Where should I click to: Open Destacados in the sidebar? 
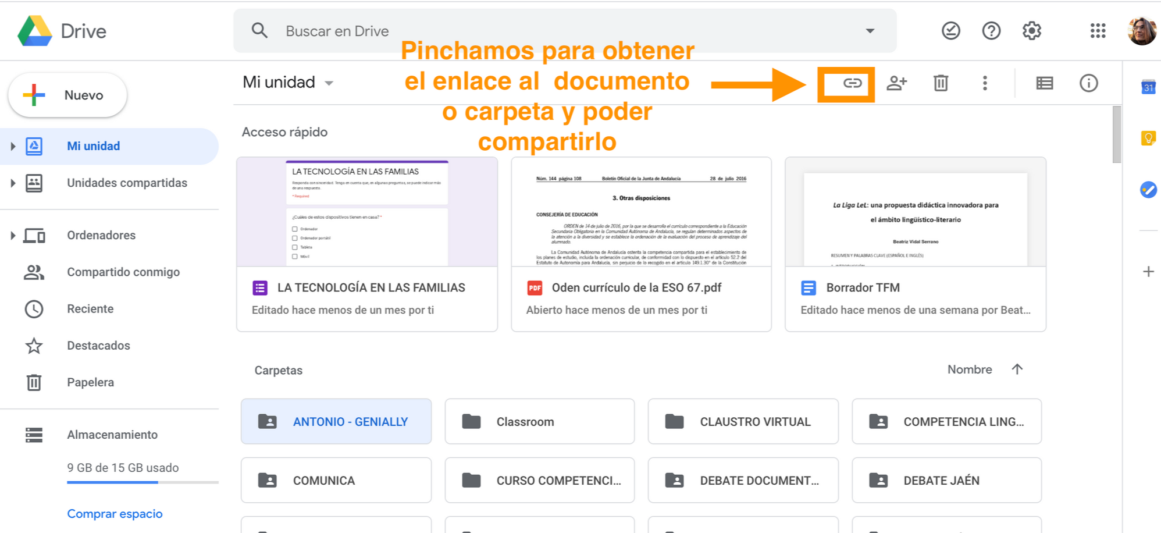[98, 346]
